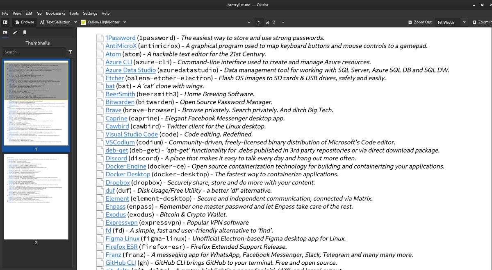
Task: Go to the previous page arrow
Action: point(249,22)
